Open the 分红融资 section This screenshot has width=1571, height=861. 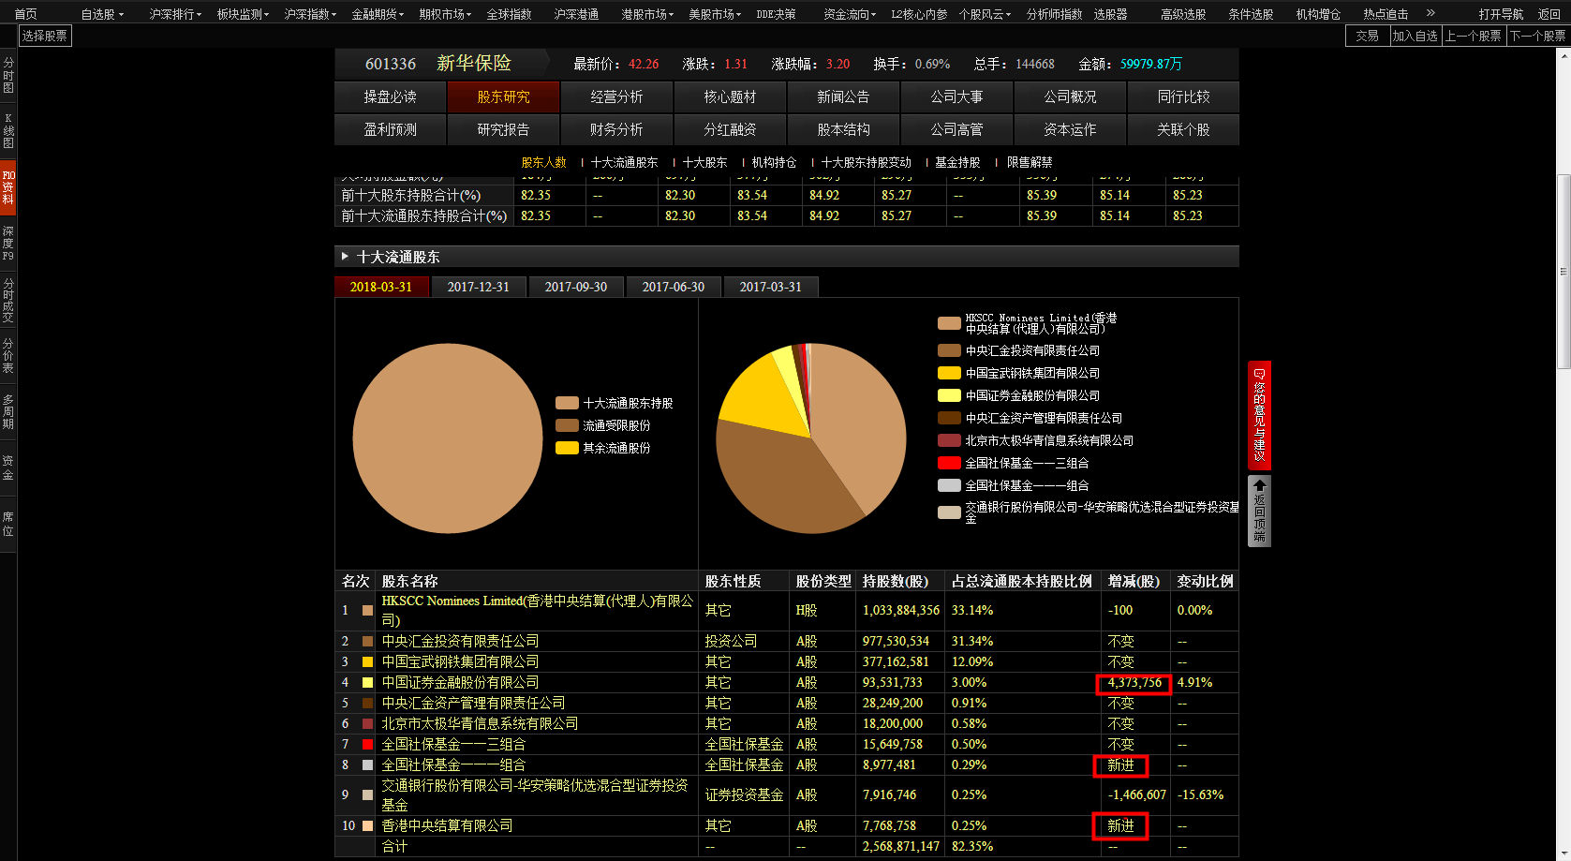(730, 129)
